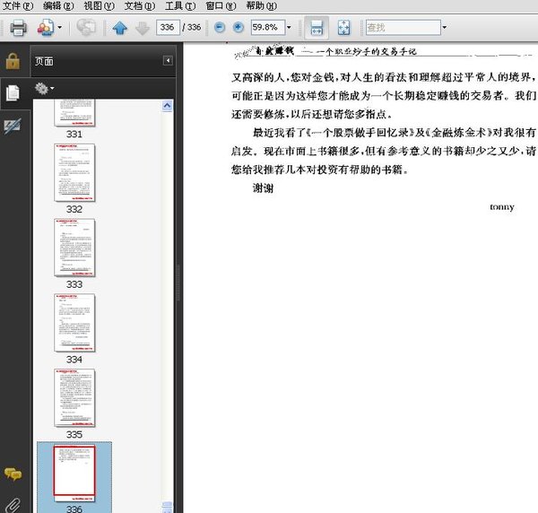Viewport: 538px width, 513px height.
Task: Open the 窗口 menu
Action: [221, 6]
